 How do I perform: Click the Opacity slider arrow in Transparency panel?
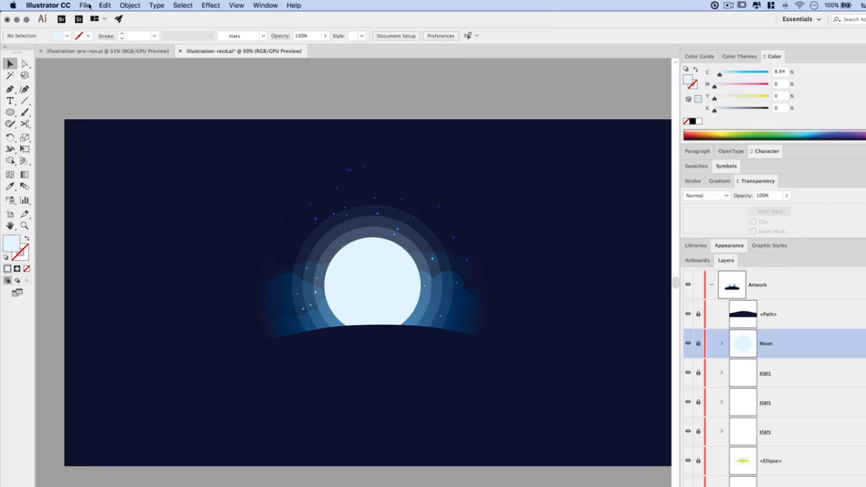(x=786, y=195)
